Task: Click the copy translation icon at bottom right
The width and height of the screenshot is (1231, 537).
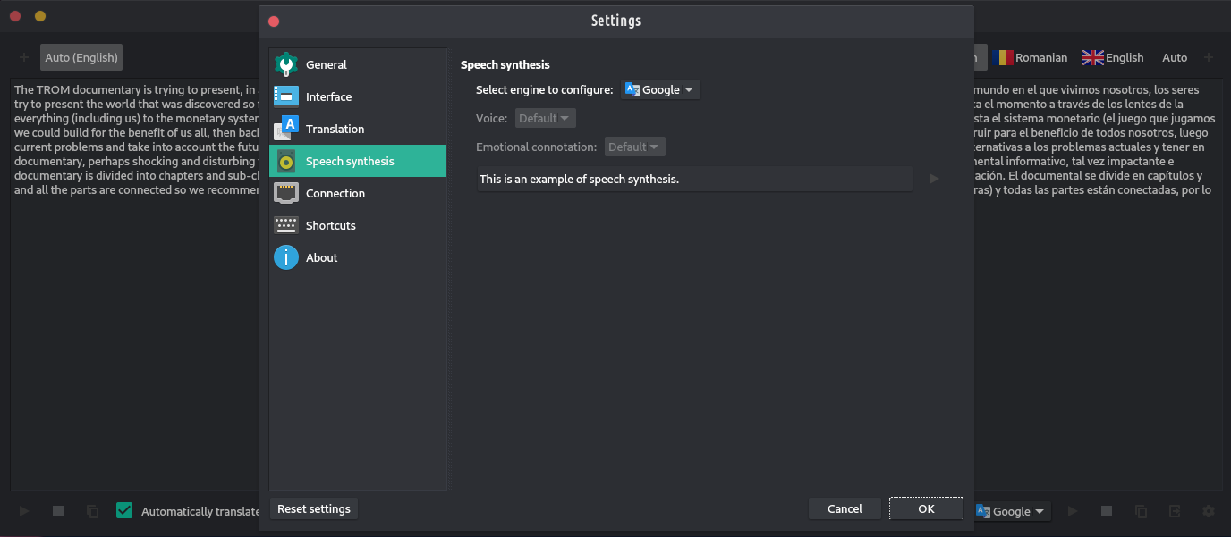Action: pyautogui.click(x=1141, y=511)
